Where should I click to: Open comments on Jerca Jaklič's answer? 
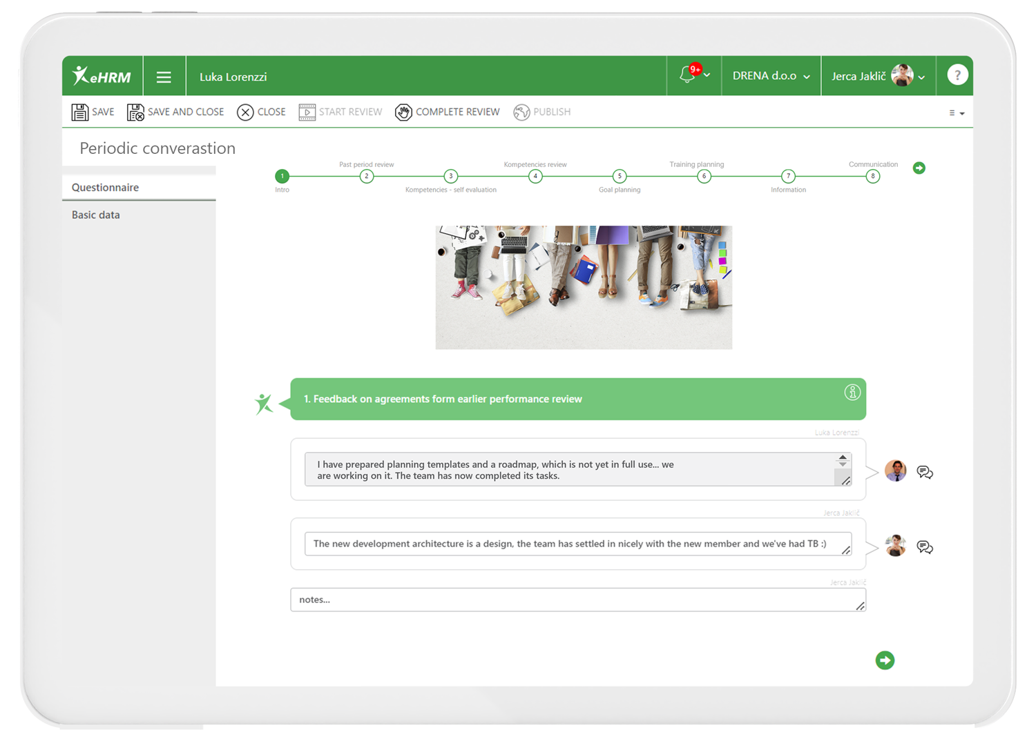click(924, 546)
